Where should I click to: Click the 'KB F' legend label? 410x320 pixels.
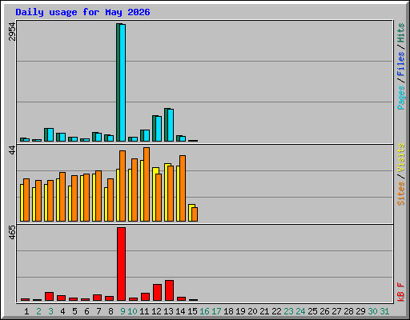pos(401,292)
